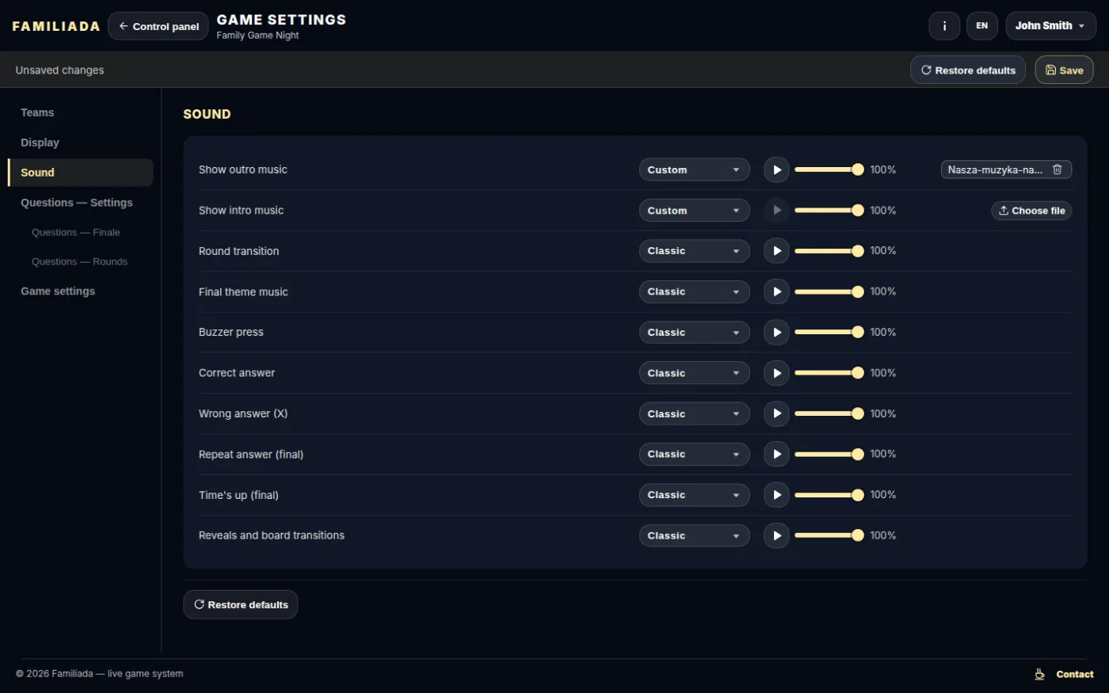
Task: Preview the Wrong answer (X) sound
Action: coord(776,413)
